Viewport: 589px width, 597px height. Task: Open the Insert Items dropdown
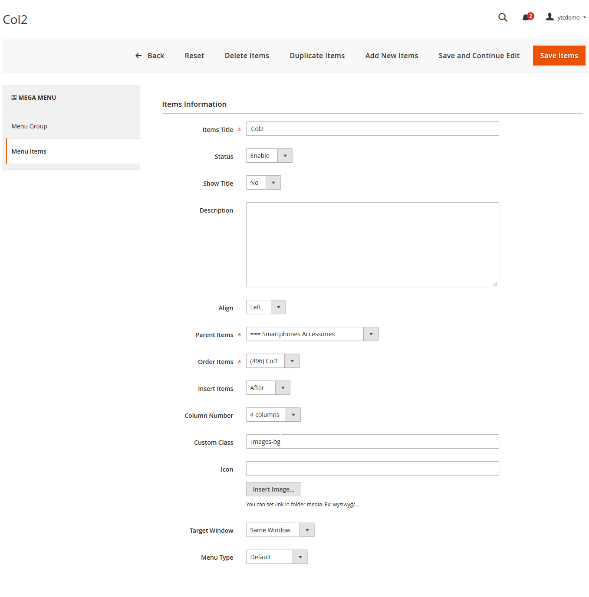coord(268,388)
